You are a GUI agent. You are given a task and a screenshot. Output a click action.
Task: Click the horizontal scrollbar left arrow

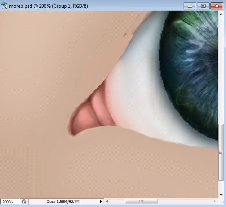[107, 201]
